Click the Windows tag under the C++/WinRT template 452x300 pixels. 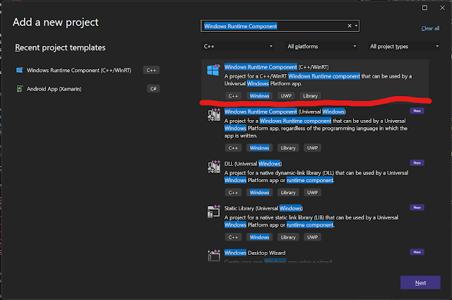(x=259, y=96)
